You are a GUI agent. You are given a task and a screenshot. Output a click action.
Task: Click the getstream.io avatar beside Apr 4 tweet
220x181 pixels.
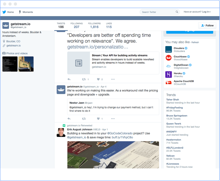tap(61, 89)
